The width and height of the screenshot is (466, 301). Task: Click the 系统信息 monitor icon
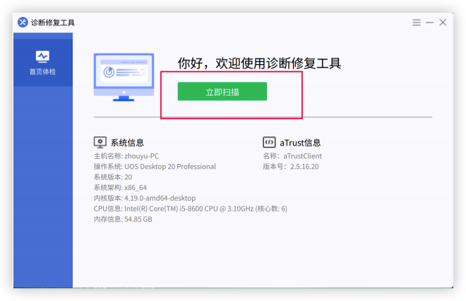(100, 142)
